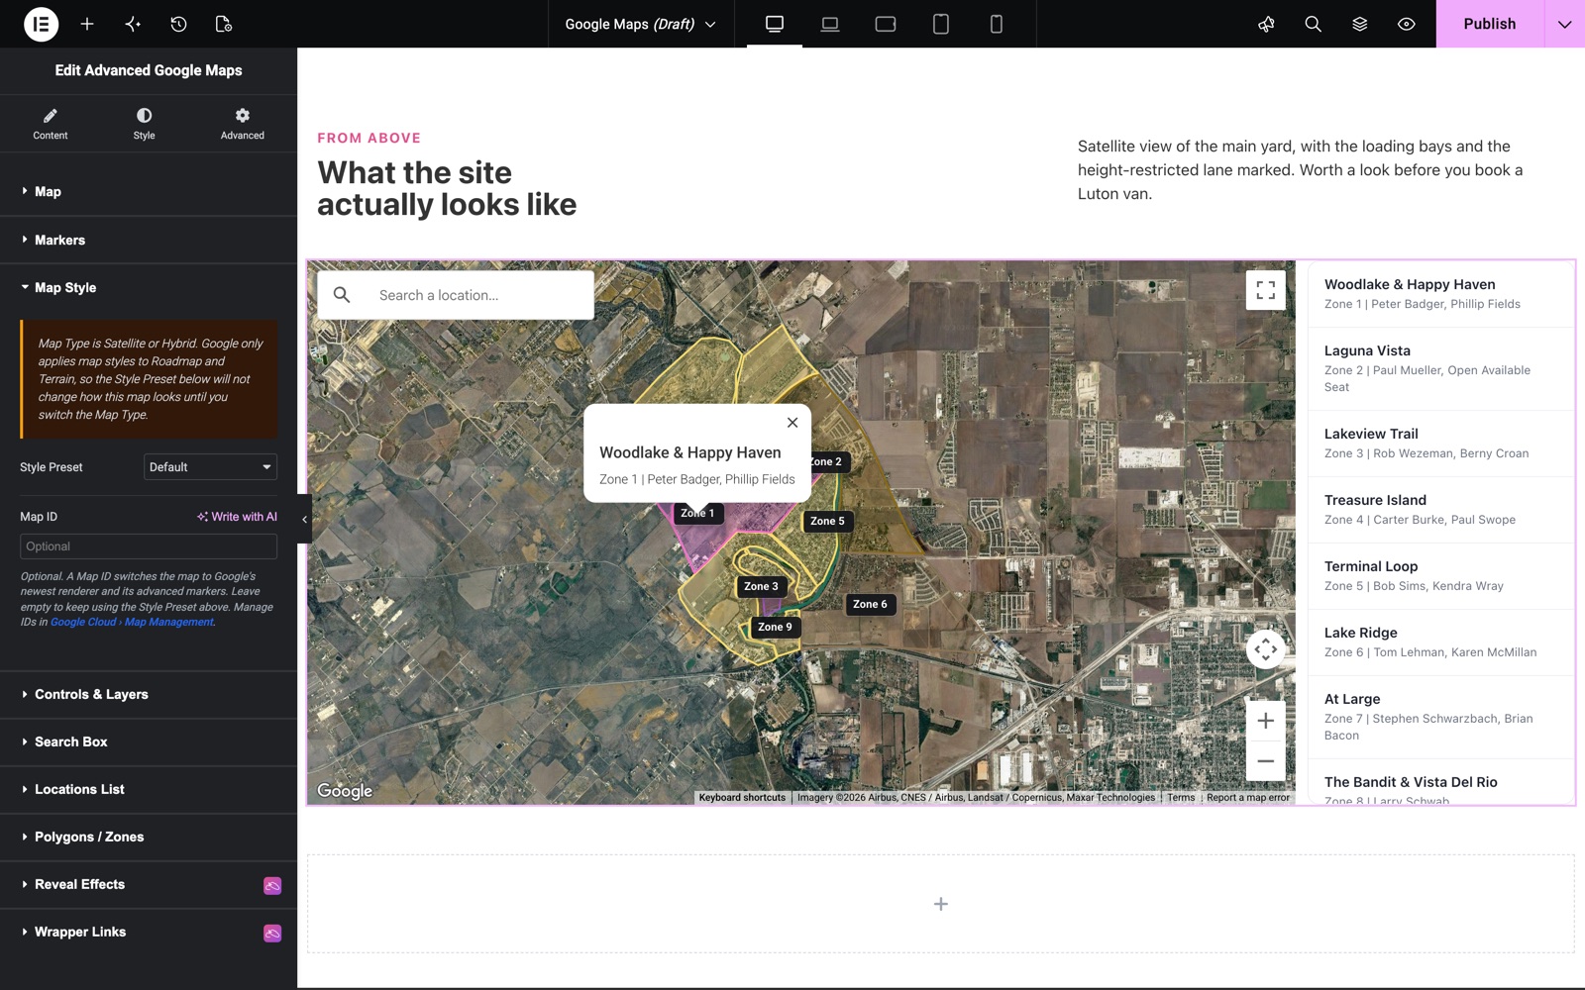The width and height of the screenshot is (1585, 990).
Task: Open the Google Cloud Map Management link
Action: tap(132, 622)
